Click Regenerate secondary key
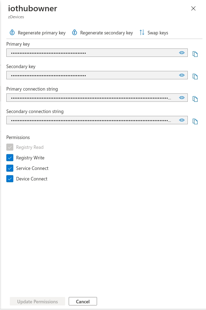Image resolution: width=206 pixels, height=310 pixels. click(102, 33)
